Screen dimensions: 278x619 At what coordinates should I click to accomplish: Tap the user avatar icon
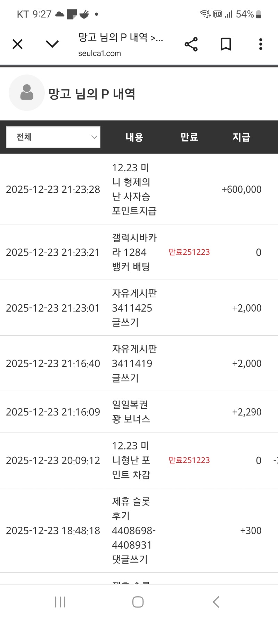(27, 93)
